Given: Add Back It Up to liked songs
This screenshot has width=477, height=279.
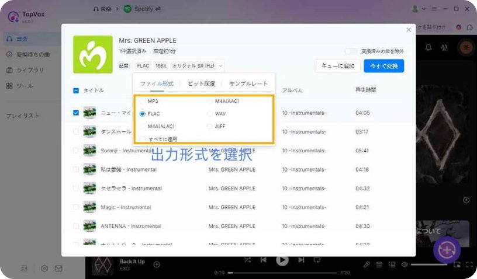Looking at the screenshot, I should (157, 264).
